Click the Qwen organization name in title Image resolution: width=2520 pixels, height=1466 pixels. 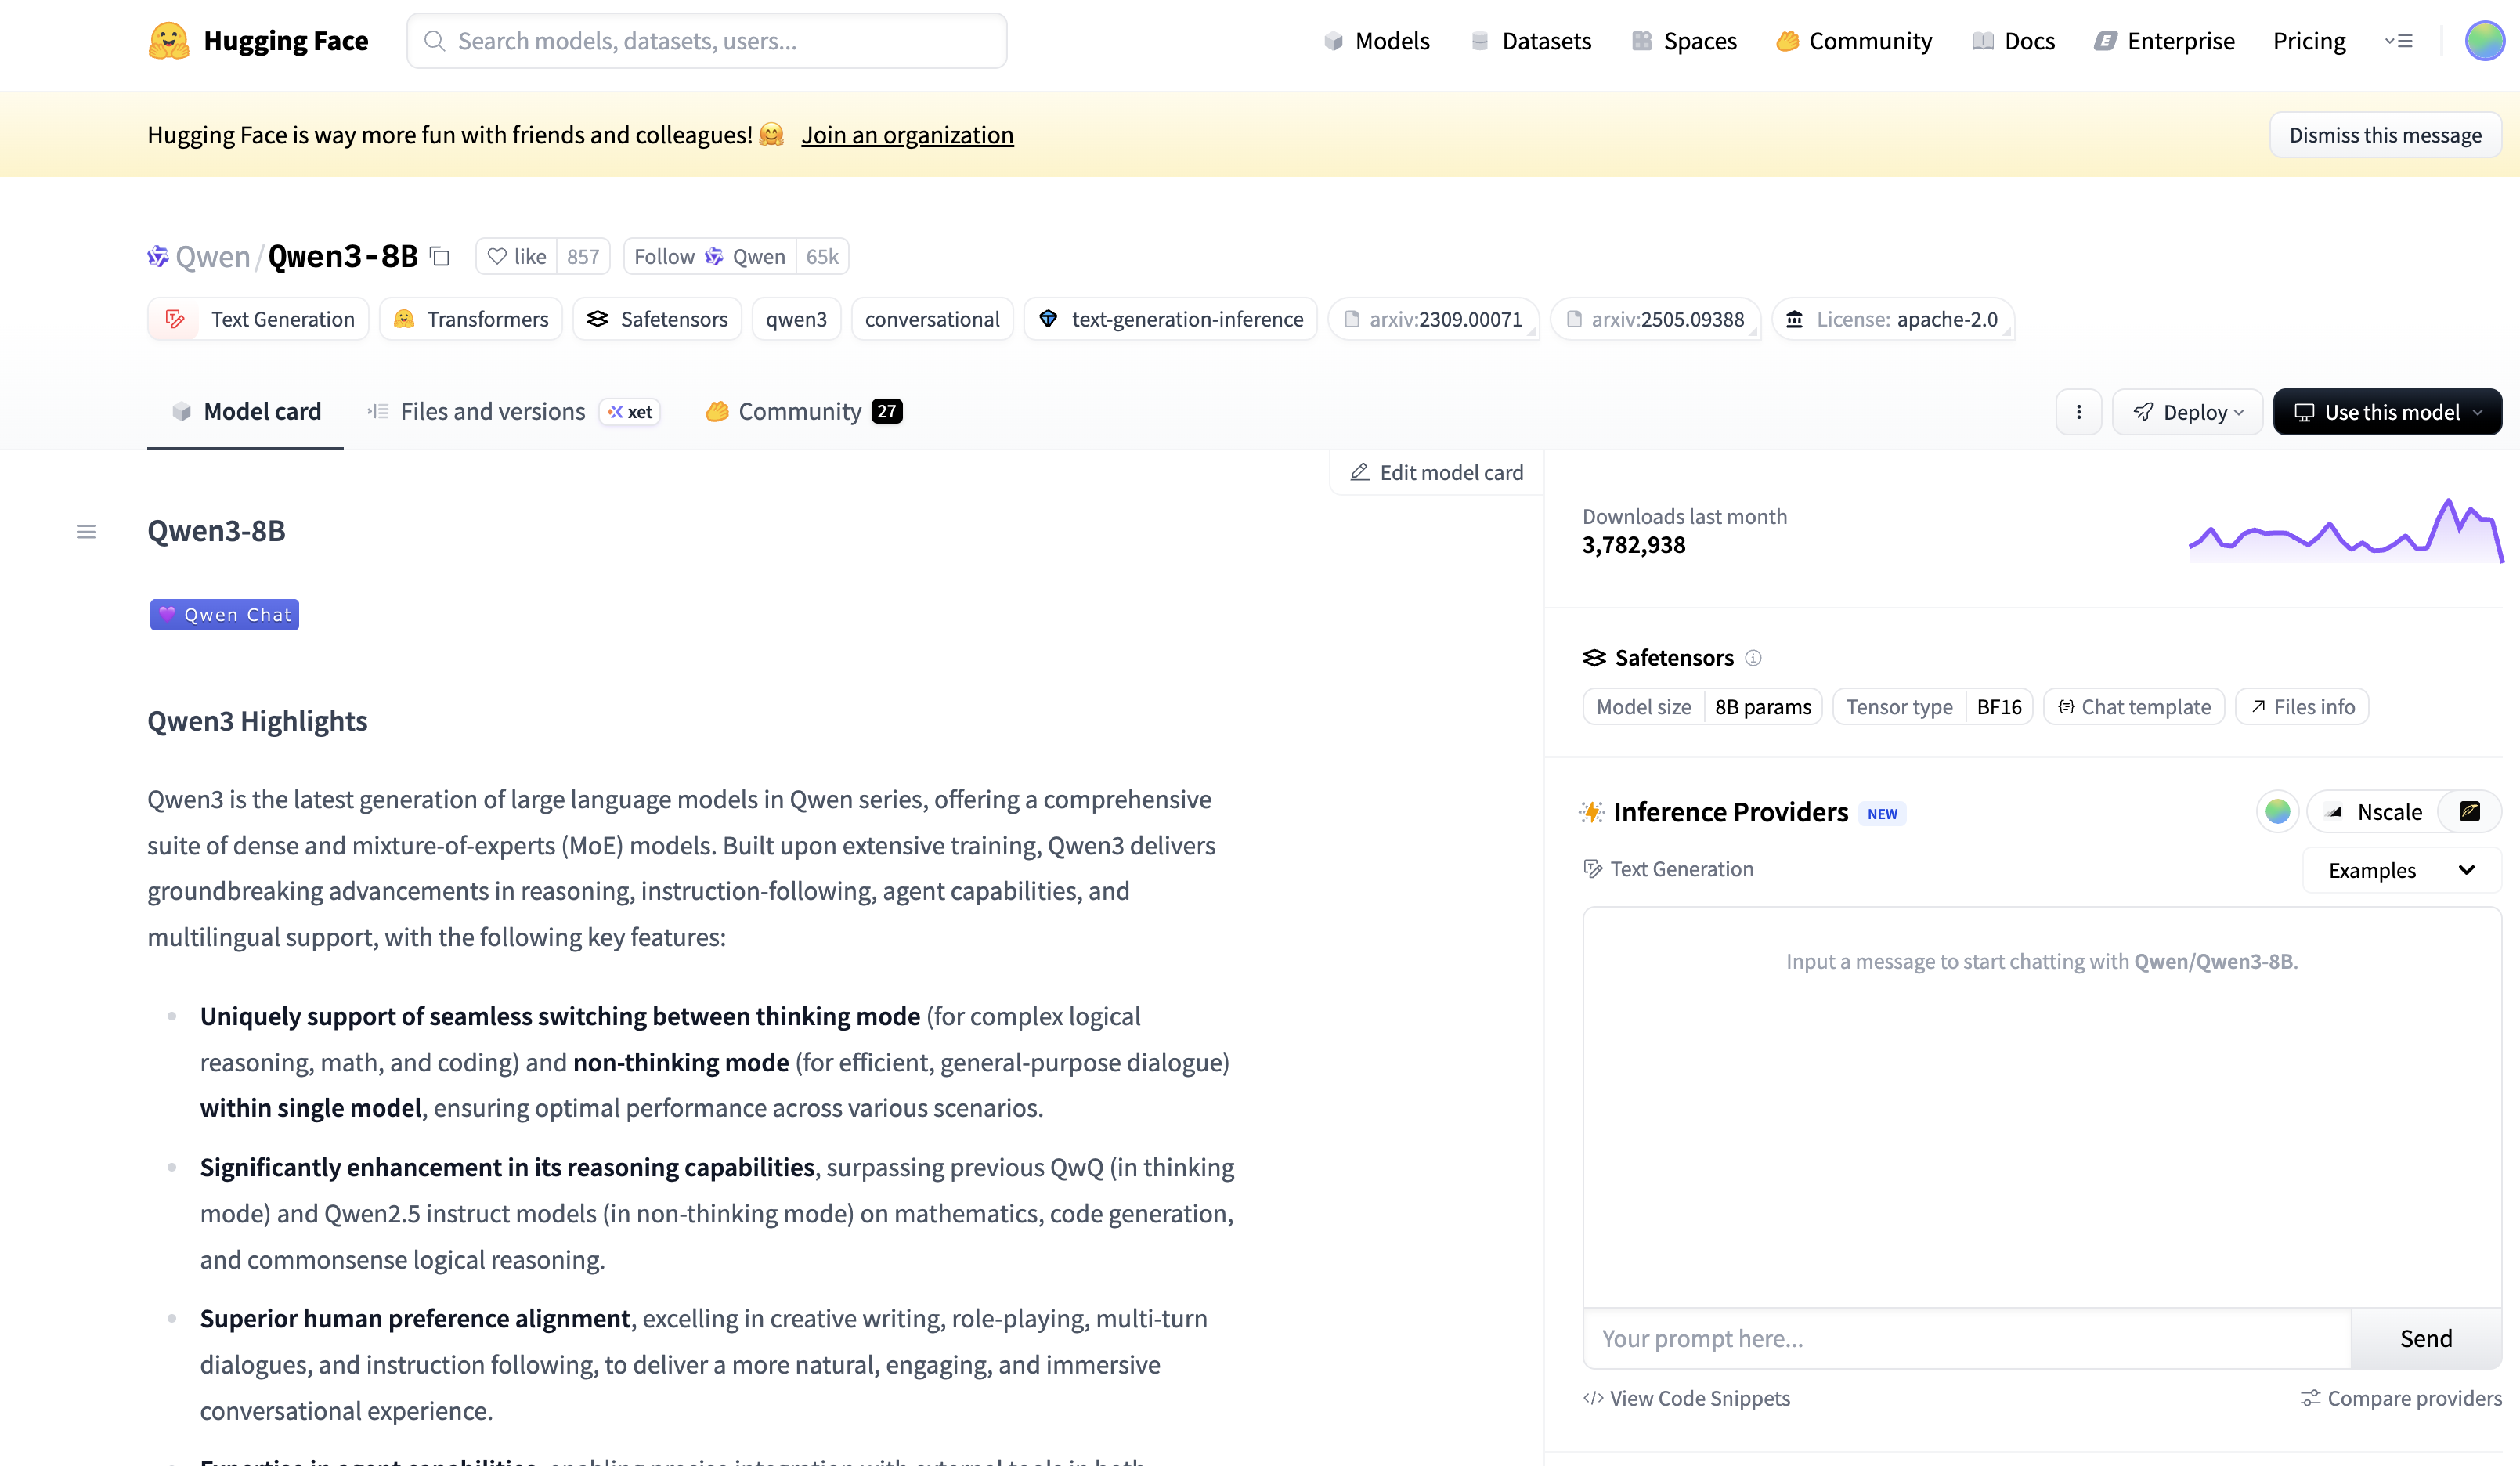[x=212, y=257]
